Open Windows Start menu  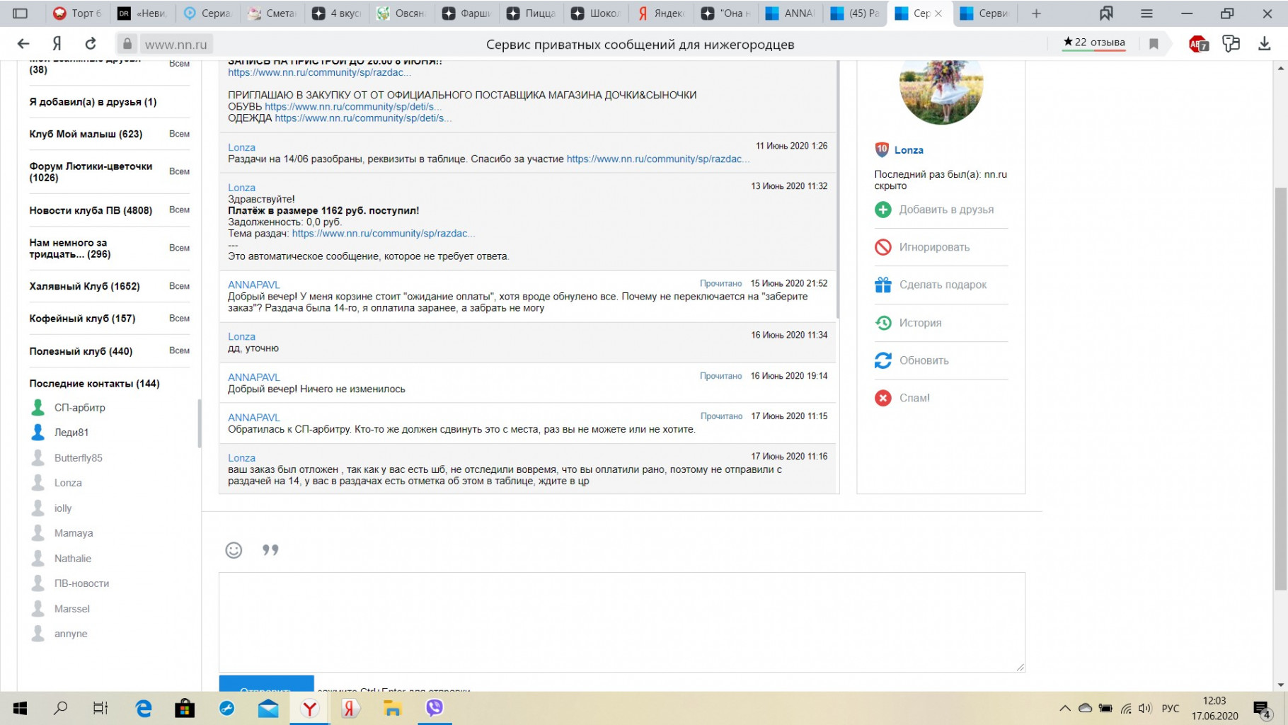pos(20,708)
